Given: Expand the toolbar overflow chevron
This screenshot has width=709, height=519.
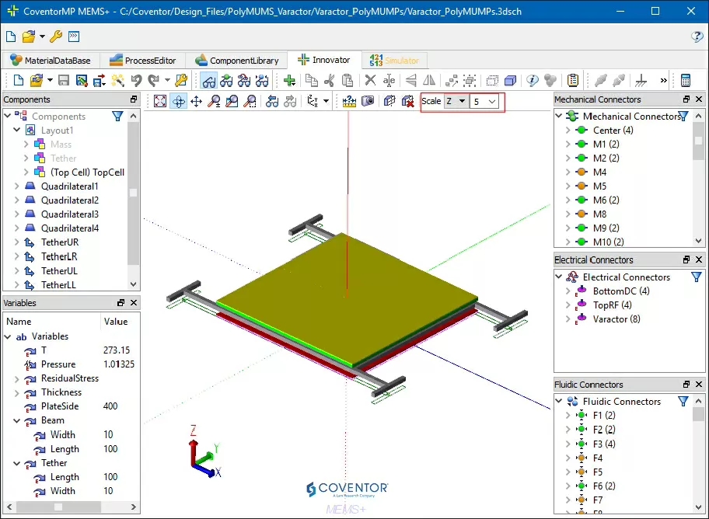Looking at the screenshot, I should [x=663, y=81].
